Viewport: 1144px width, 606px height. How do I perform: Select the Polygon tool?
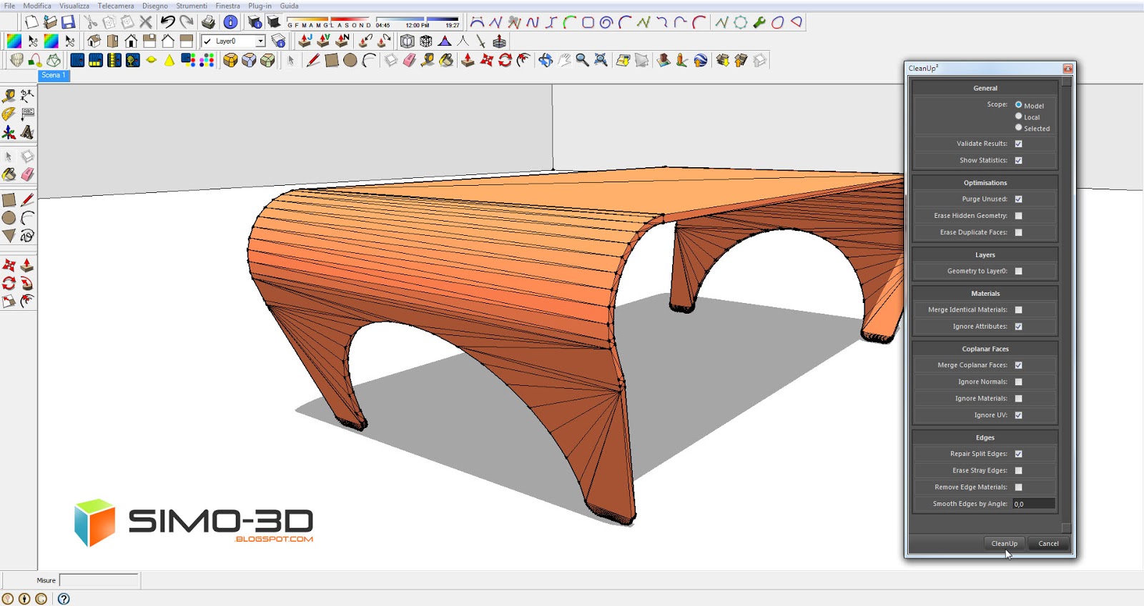(9, 236)
